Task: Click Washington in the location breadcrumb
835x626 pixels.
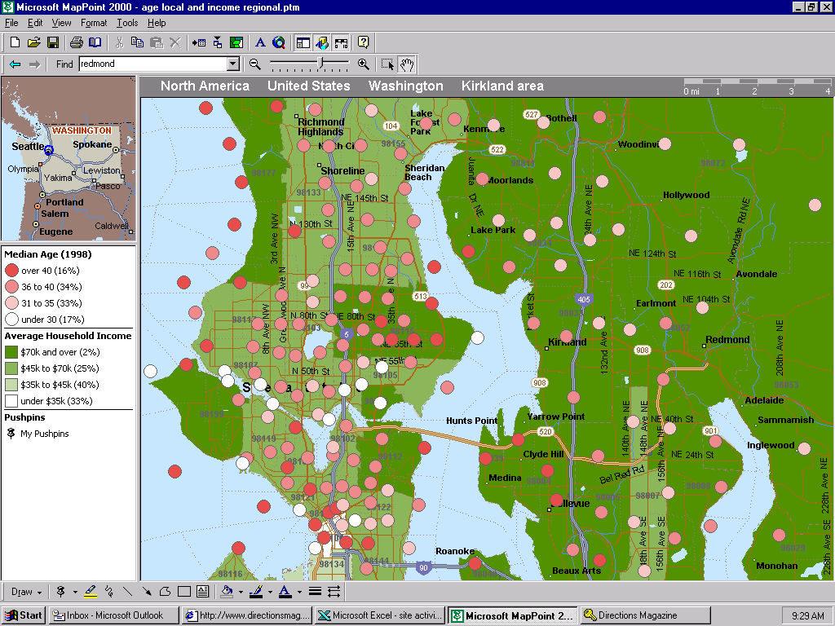Action: (x=405, y=86)
